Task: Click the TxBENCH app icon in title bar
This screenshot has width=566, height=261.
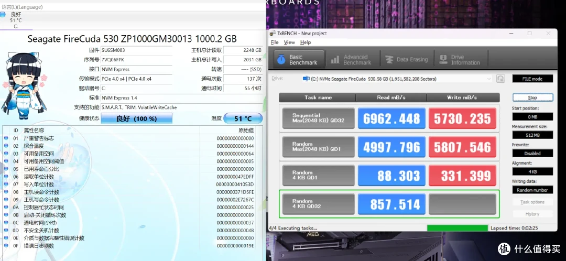Action: [x=273, y=33]
